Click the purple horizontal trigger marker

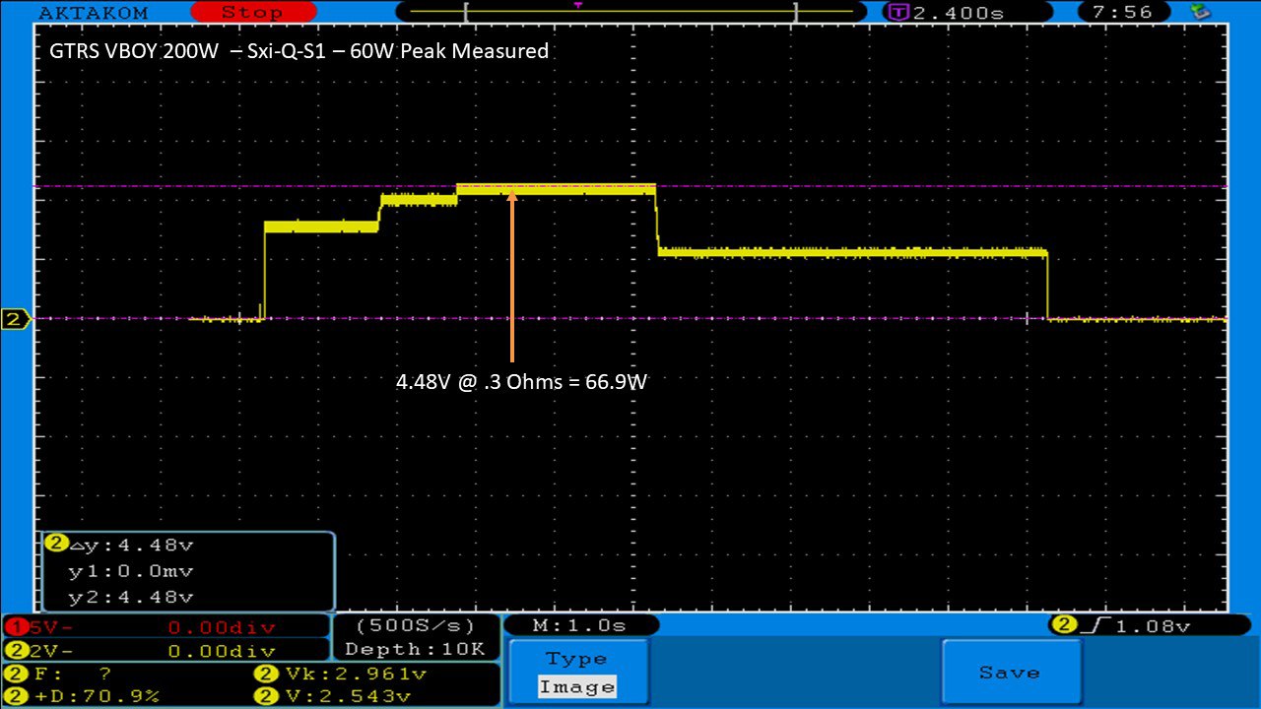(x=577, y=5)
